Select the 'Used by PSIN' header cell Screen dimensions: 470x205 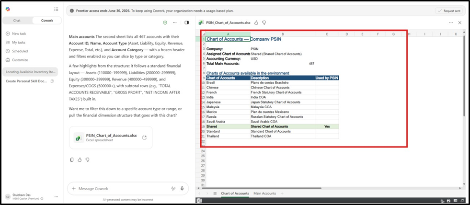pos(327,78)
